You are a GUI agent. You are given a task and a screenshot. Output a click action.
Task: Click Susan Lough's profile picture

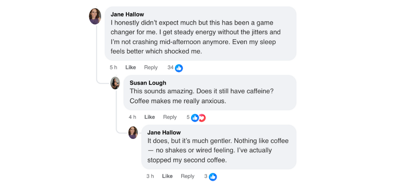(x=115, y=83)
